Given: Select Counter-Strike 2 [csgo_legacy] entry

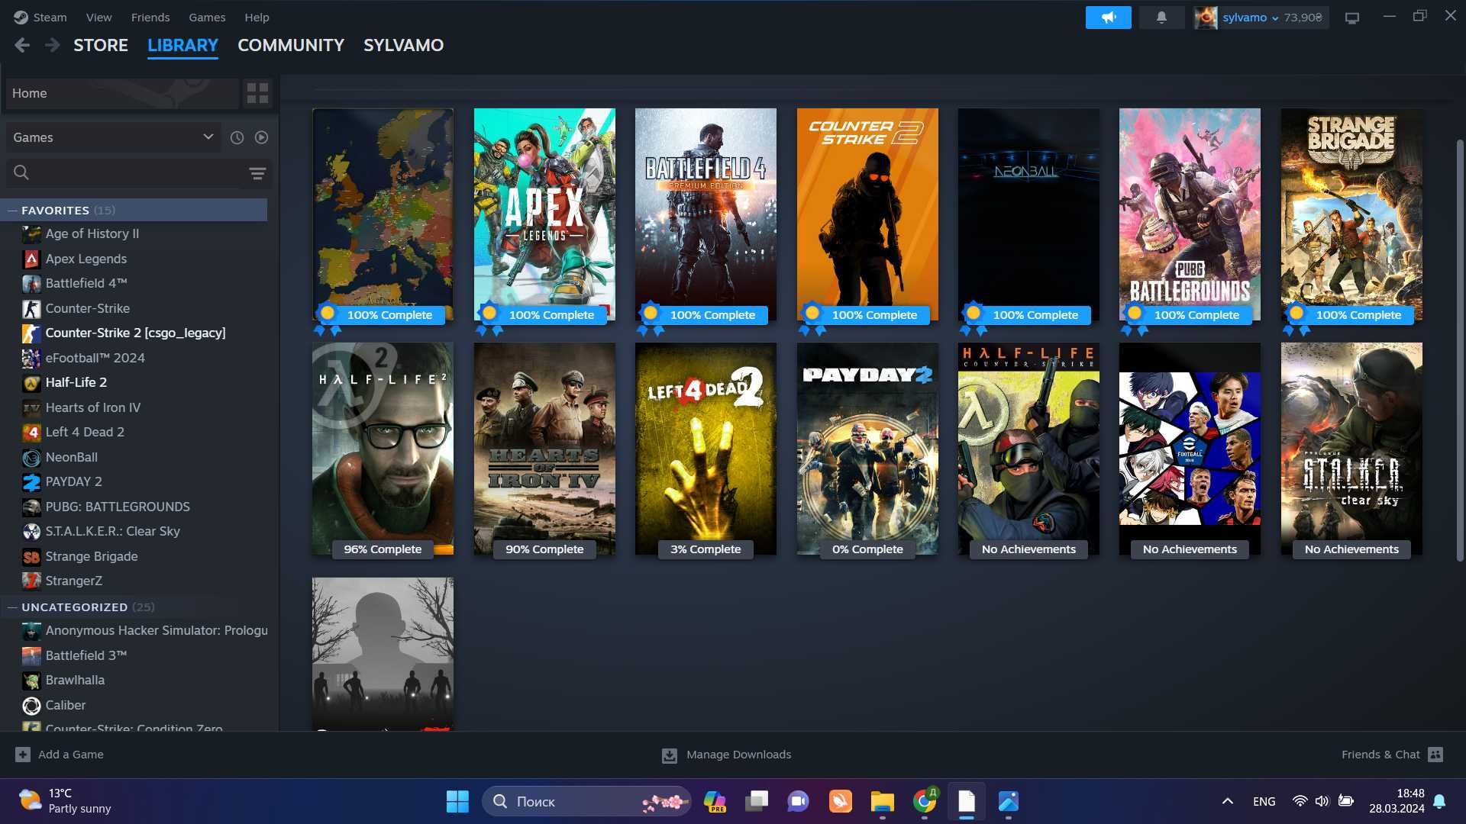Looking at the screenshot, I should pyautogui.click(x=134, y=333).
